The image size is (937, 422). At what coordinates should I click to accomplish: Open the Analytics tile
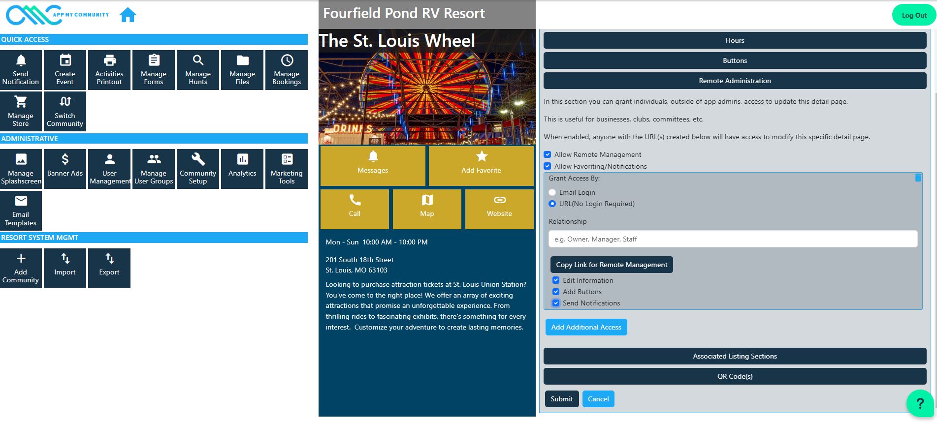[x=242, y=169]
